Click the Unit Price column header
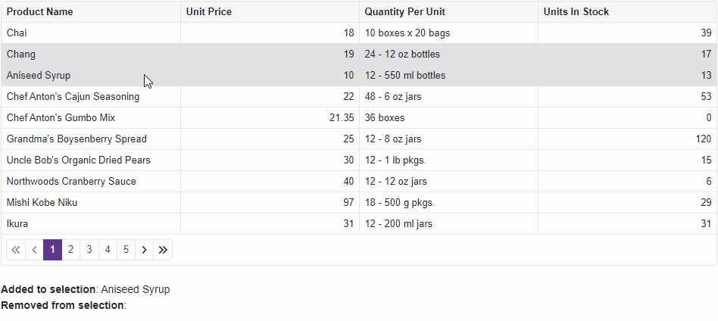The height and width of the screenshot is (321, 718). [270, 12]
